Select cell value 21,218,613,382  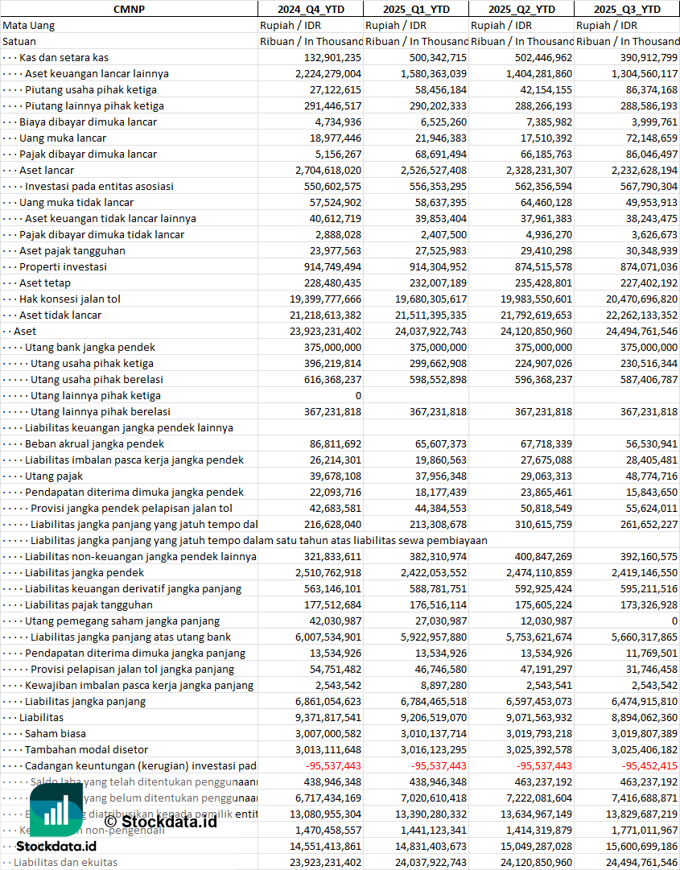click(x=326, y=315)
